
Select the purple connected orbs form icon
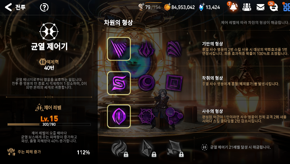click(174, 116)
